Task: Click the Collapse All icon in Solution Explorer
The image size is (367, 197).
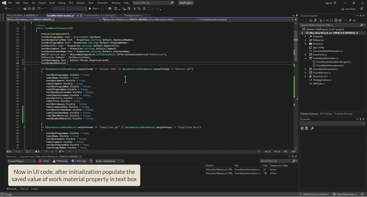Action: (x=336, y=21)
